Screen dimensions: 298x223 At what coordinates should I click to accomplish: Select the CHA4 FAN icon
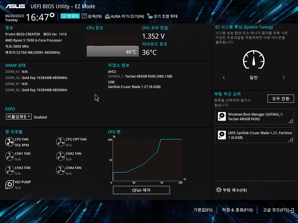tap(61, 170)
